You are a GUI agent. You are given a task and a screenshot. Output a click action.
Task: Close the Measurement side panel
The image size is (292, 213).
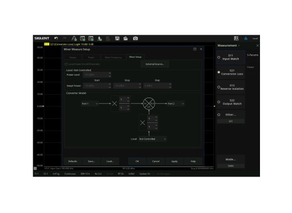[258, 45]
